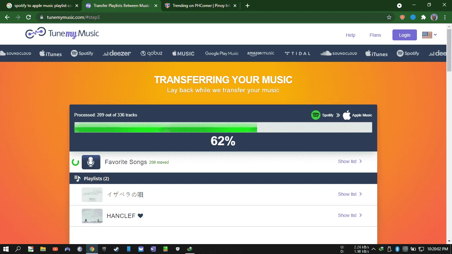Click the first Spotify logo in banner
Image resolution: width=452 pixels, height=254 pixels.
[x=82, y=53]
